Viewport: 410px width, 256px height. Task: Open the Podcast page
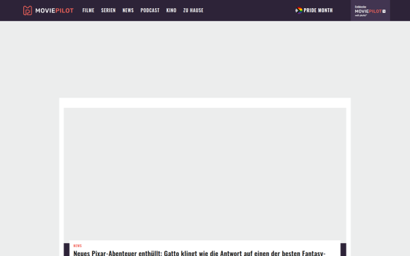(150, 10)
